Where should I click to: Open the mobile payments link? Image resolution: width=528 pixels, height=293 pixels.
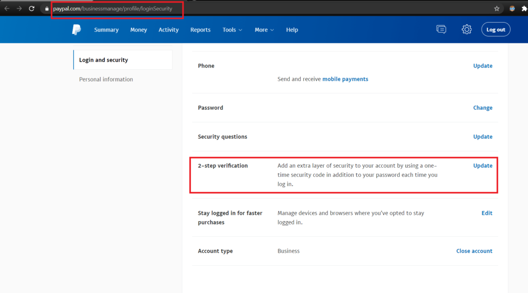point(345,79)
